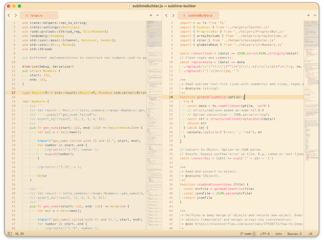The height and width of the screenshot is (243, 324).
Task: Go back using left pane back arrow
Action: (x=9, y=15)
